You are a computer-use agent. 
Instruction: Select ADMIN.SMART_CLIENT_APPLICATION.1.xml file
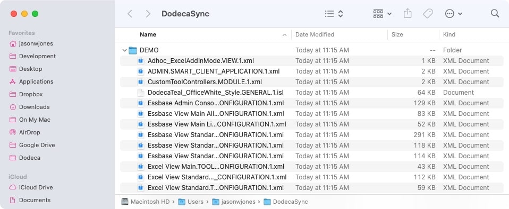[214, 71]
